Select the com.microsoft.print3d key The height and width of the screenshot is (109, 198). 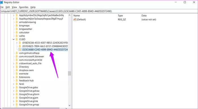coord(31,60)
